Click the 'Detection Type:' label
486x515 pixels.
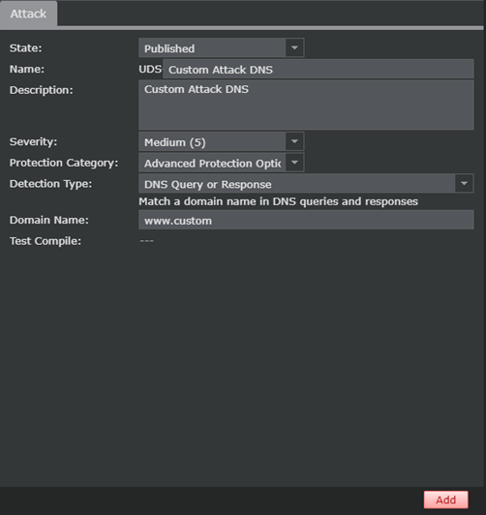50,184
